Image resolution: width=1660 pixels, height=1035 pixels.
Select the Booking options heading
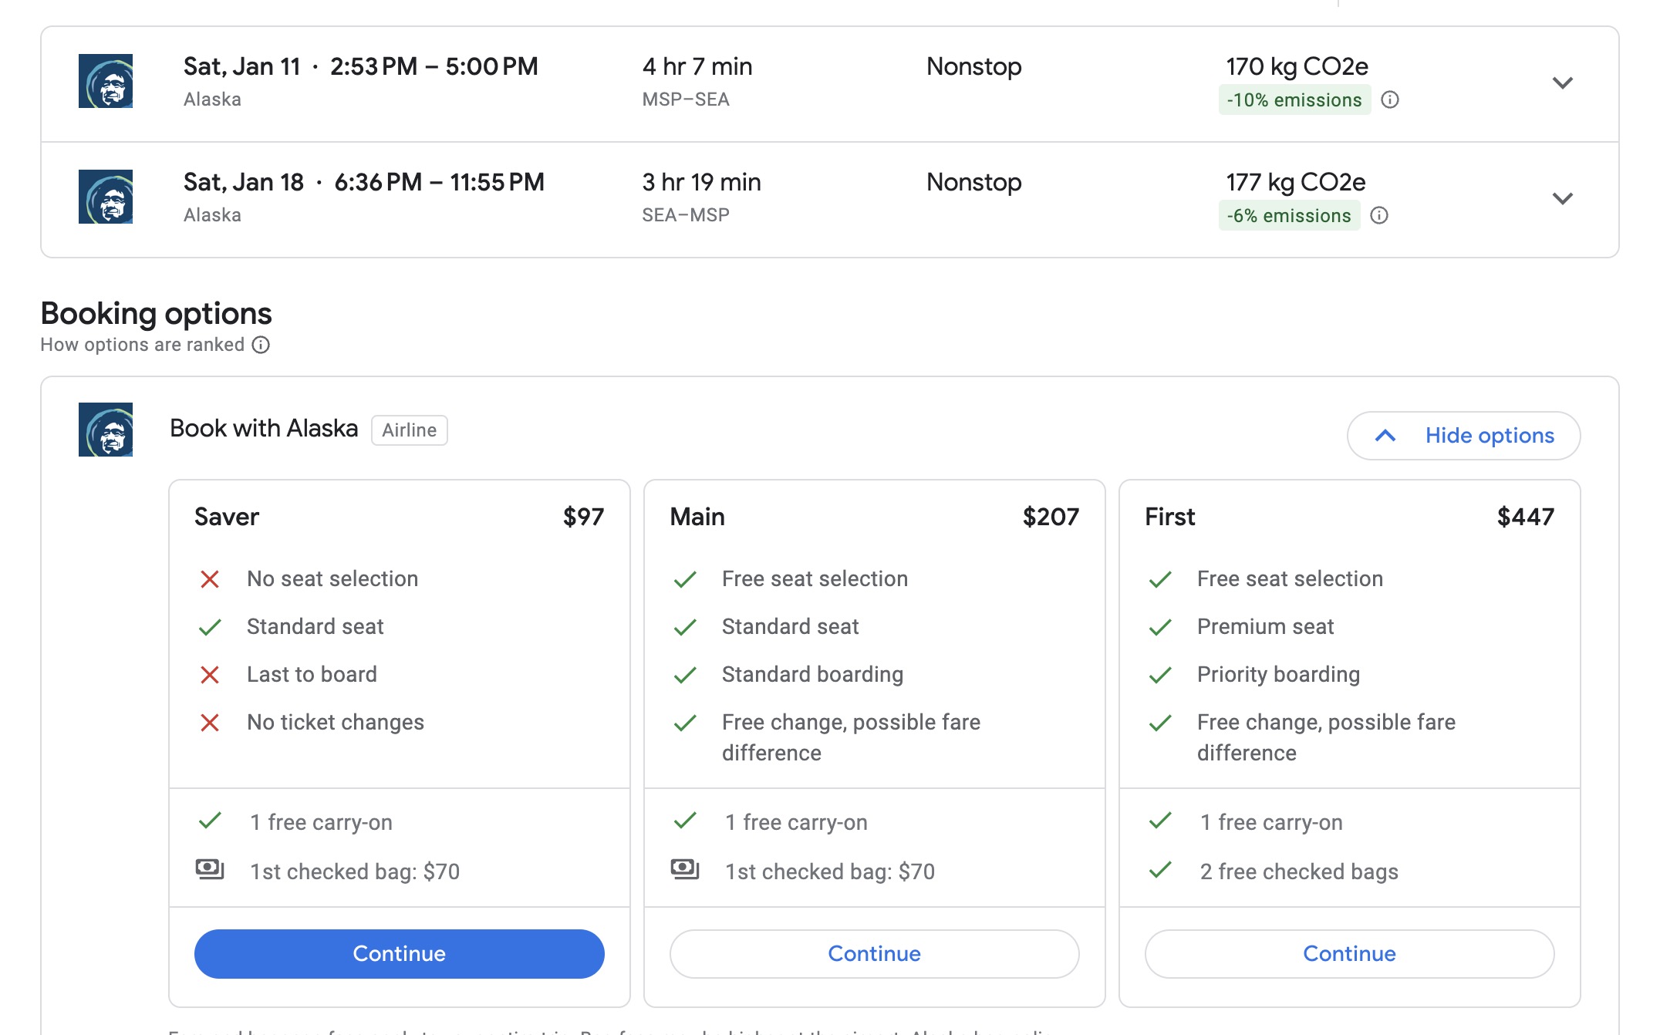156,313
